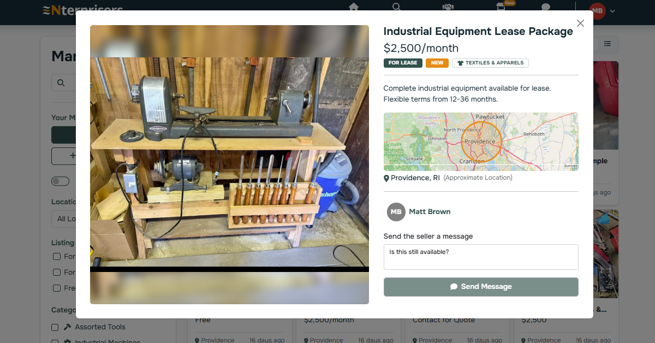Expand the user account dropdown arrow
This screenshot has height=343, width=655.
point(613,11)
